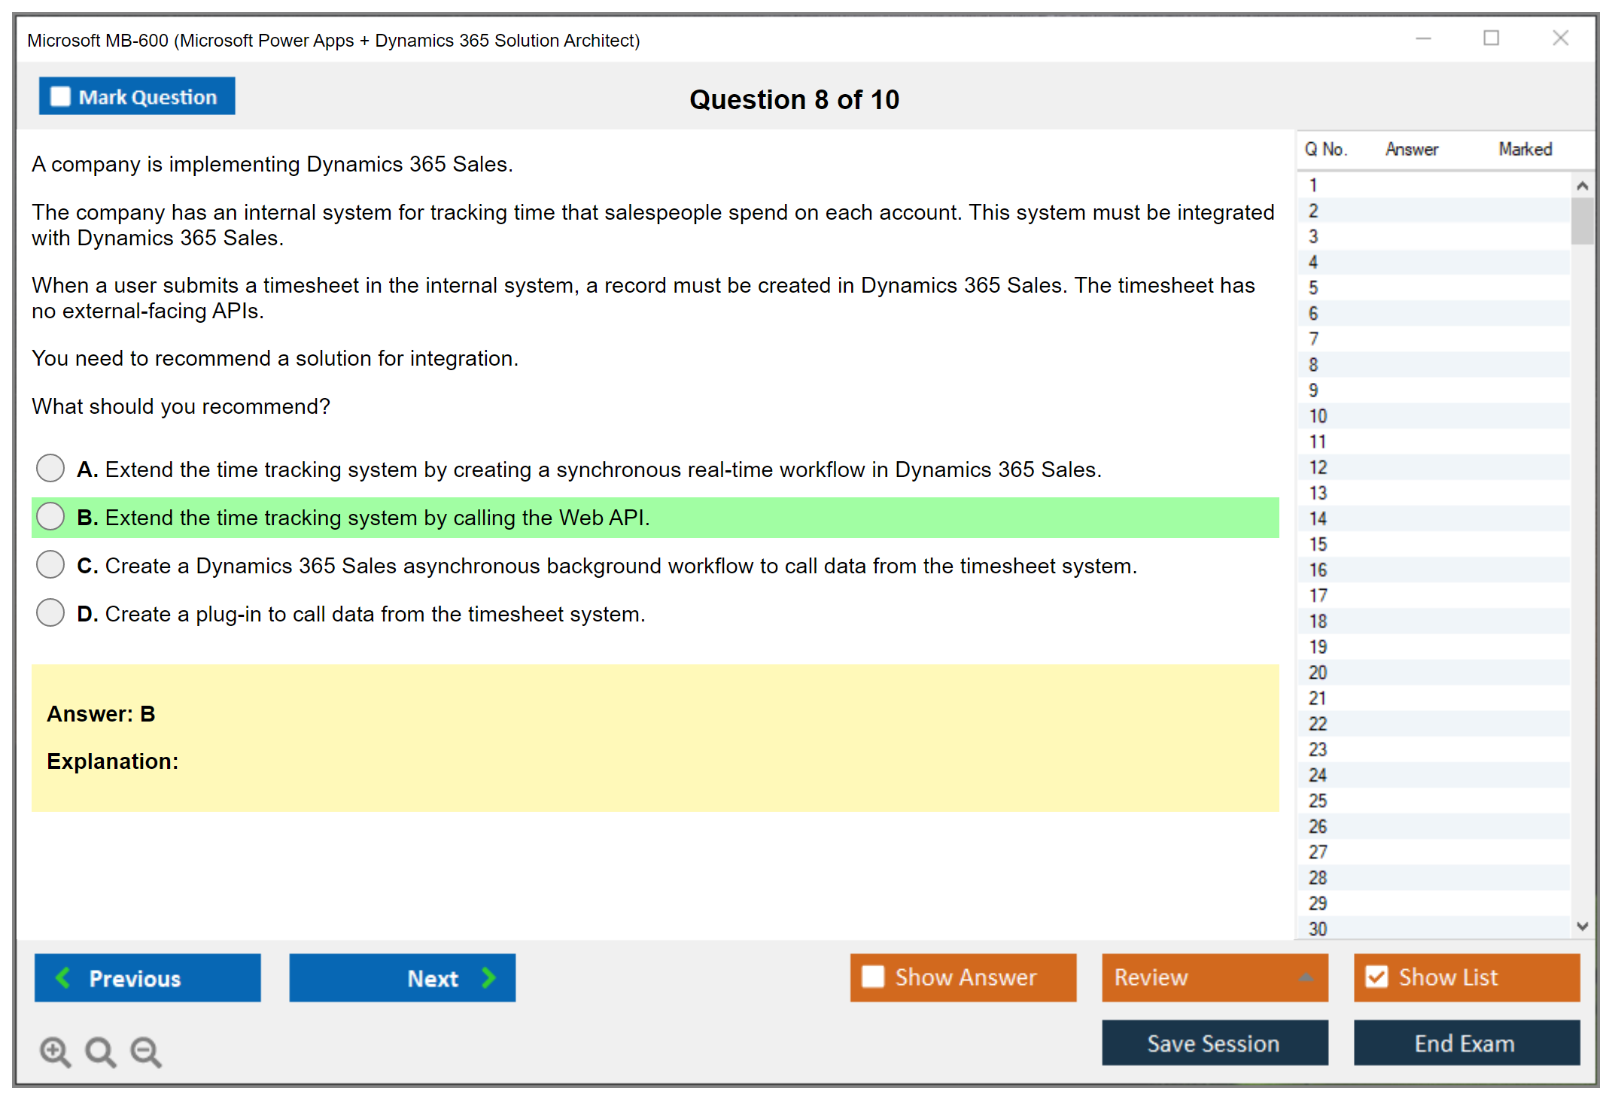This screenshot has height=1106, width=1618.
Task: Select option A synchronous real-time workflow
Action: [x=50, y=468]
